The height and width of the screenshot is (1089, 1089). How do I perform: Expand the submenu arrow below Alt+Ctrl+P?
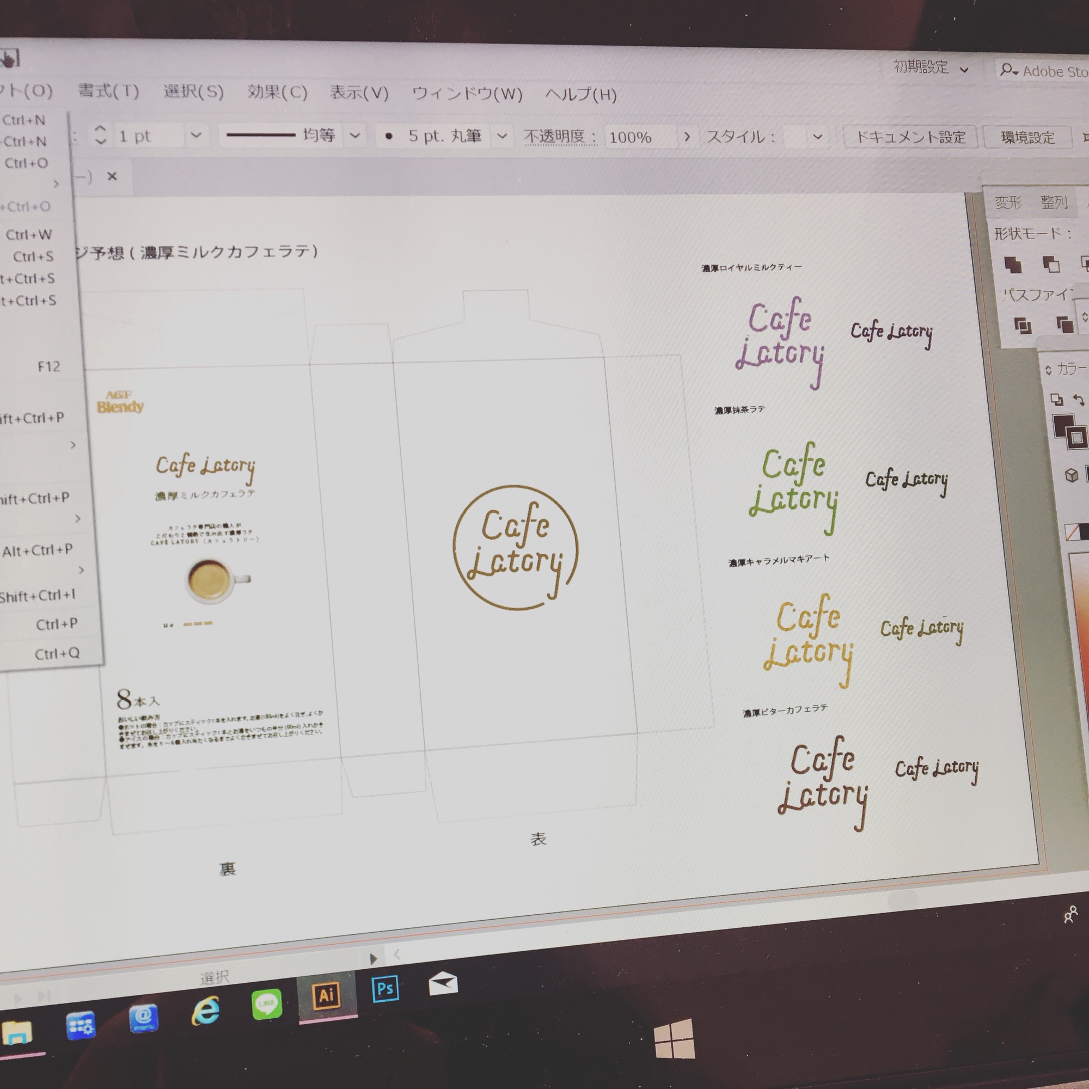click(x=81, y=570)
